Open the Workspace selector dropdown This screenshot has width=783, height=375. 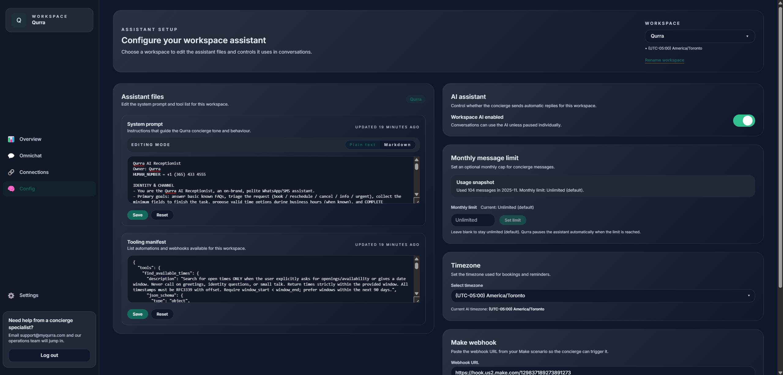[x=699, y=36]
